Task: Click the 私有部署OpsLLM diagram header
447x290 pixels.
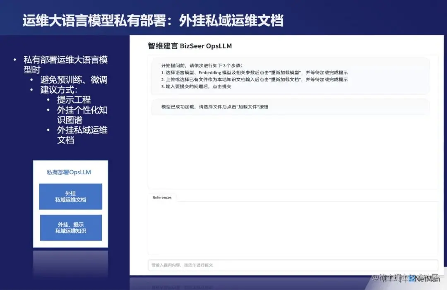Action: [x=70, y=173]
